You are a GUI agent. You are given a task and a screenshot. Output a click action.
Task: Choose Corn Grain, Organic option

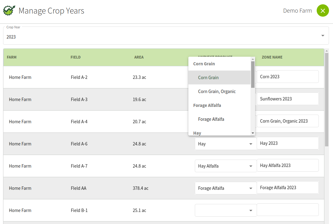coord(219,92)
